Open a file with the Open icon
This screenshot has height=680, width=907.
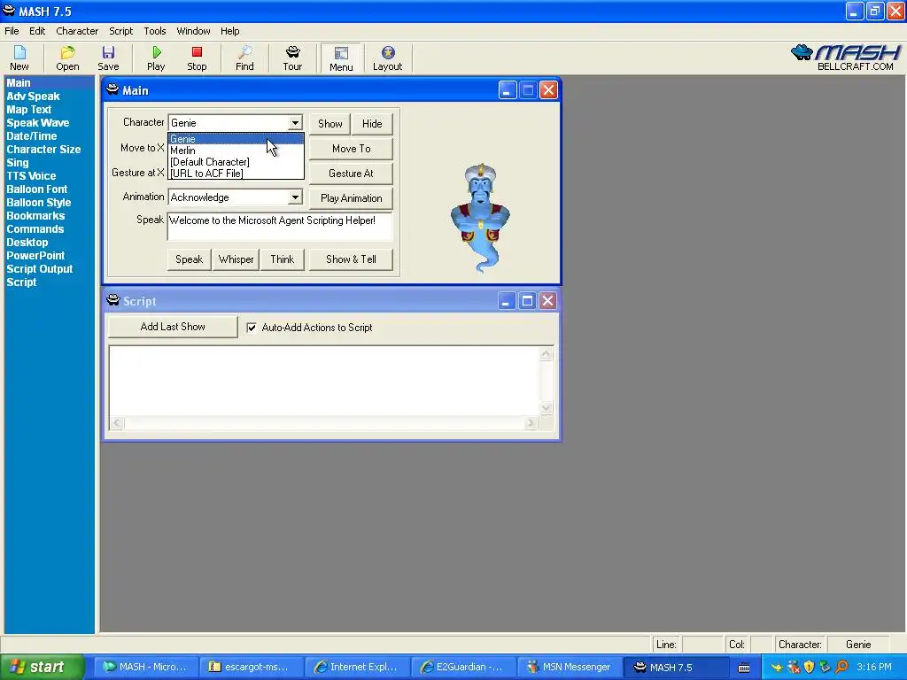67,58
